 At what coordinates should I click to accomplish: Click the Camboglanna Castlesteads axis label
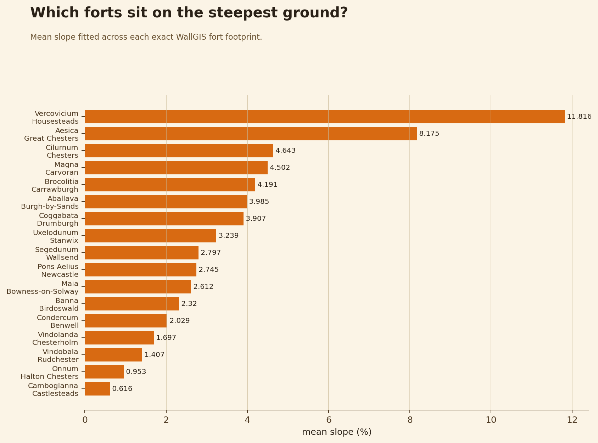pos(53,389)
